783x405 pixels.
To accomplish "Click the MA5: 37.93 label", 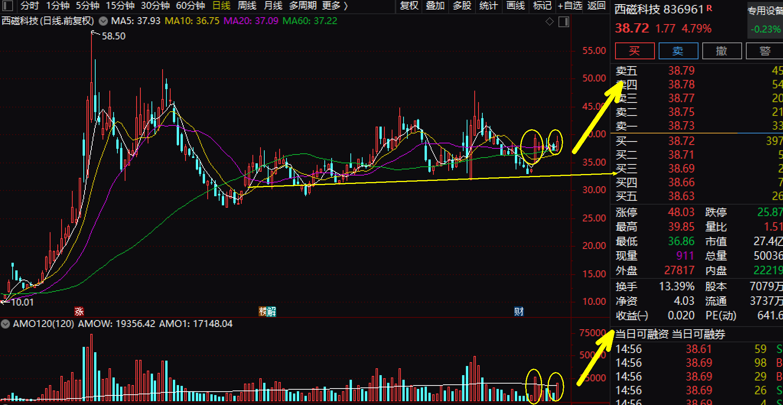I will [x=135, y=21].
